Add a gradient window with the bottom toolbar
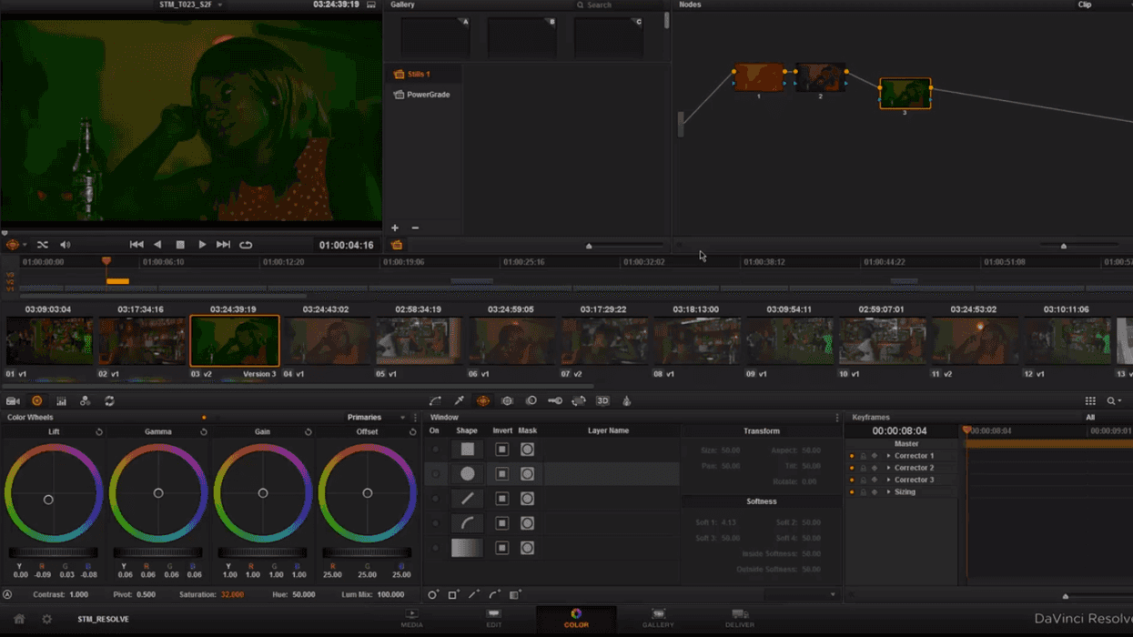The image size is (1133, 637). pos(515,595)
